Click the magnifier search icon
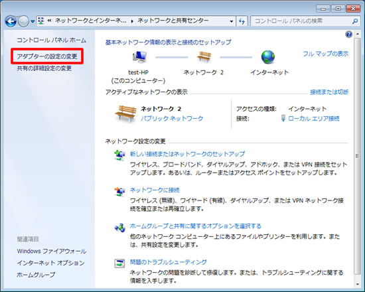This screenshot has width=365, height=292. [355, 21]
